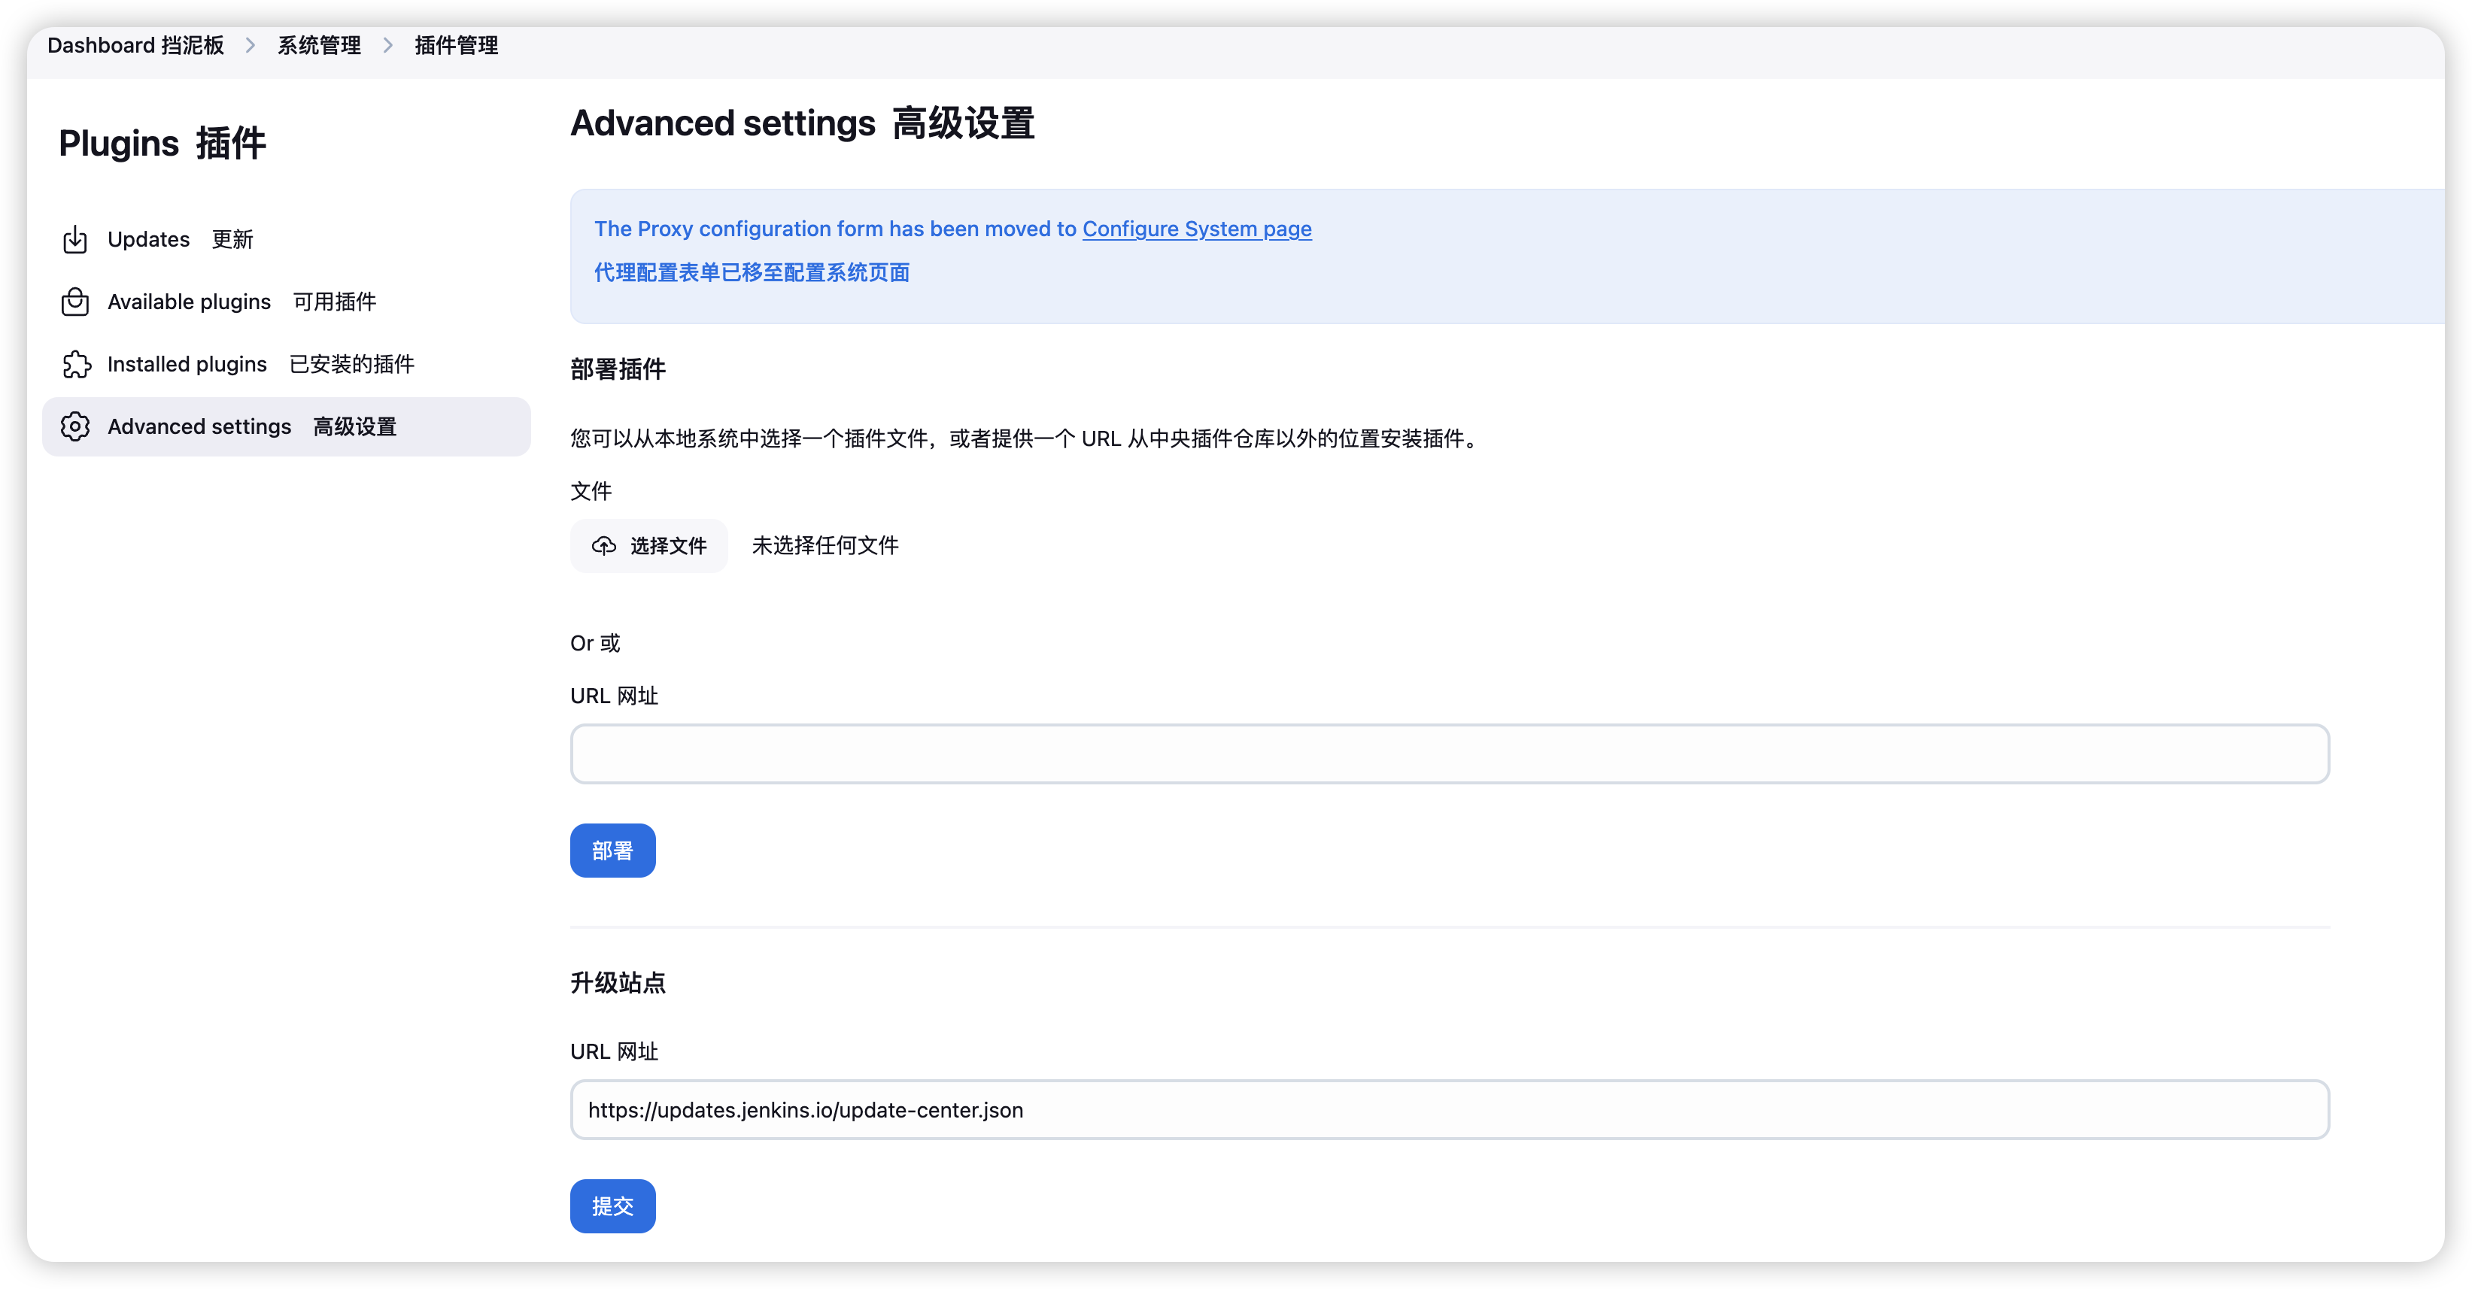Screen dimensions: 2472x1289
Task: Click the Advanced settings 高级设置 page title
Action: 802,124
